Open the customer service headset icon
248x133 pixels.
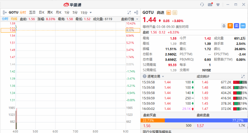[x=202, y=4]
